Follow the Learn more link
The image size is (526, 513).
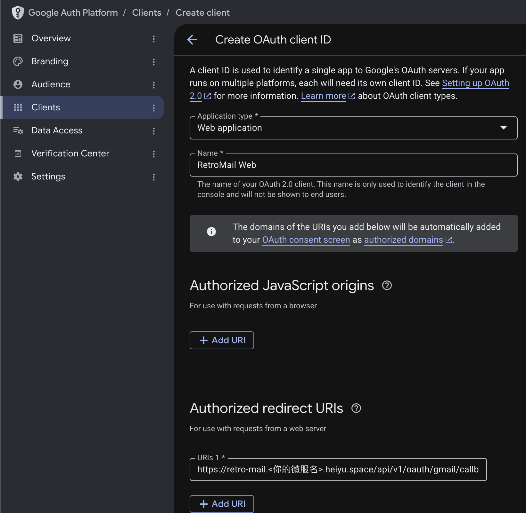pyautogui.click(x=324, y=96)
